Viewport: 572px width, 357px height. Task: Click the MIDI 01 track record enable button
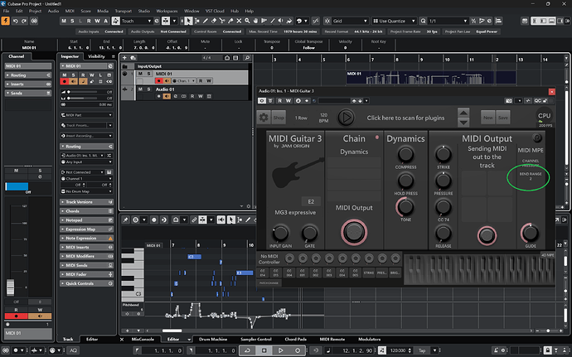tap(158, 80)
